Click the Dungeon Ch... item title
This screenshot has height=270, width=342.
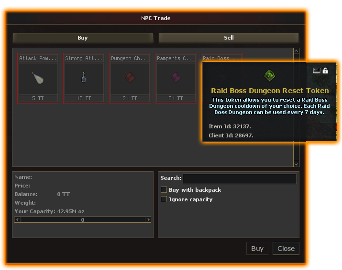coord(130,58)
